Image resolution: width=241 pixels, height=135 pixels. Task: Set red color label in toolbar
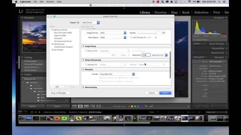click(129, 106)
